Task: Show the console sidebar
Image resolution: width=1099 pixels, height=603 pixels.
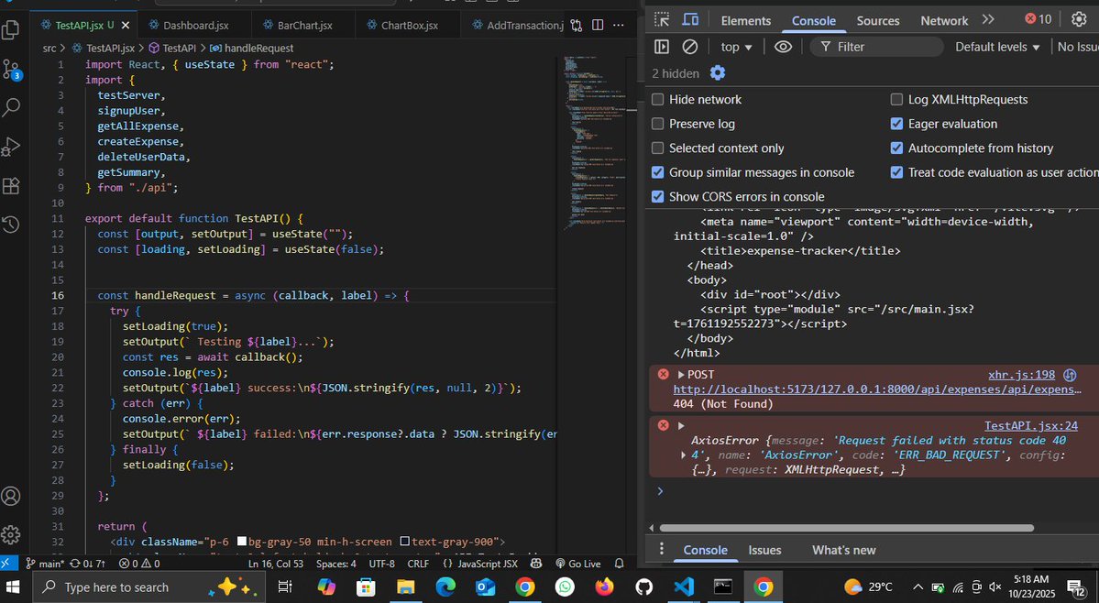Action: coord(662,47)
